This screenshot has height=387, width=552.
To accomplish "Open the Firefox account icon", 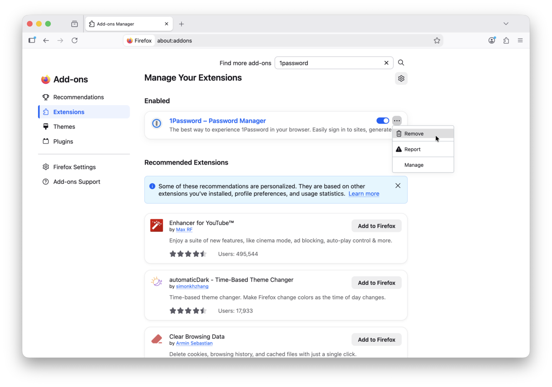I will pos(492,40).
